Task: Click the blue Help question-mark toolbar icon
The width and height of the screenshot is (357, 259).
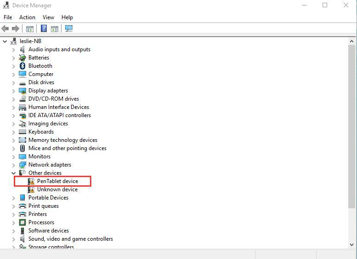Action: [44, 28]
